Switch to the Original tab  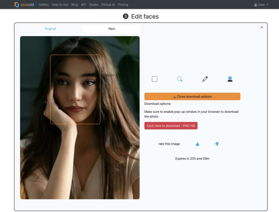(50, 28)
